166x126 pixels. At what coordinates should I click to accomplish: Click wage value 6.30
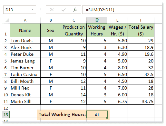(x=117, y=47)
